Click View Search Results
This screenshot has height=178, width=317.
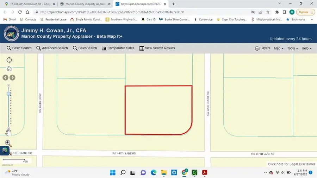click(x=157, y=48)
